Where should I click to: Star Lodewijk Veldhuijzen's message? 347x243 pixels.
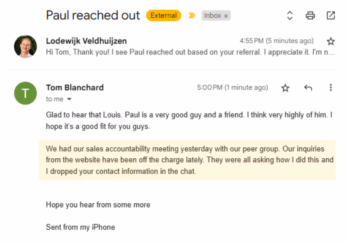point(331,41)
